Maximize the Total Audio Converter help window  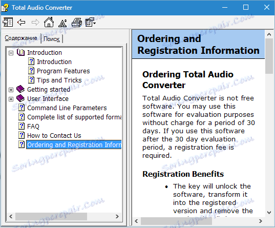(x=246, y=7)
